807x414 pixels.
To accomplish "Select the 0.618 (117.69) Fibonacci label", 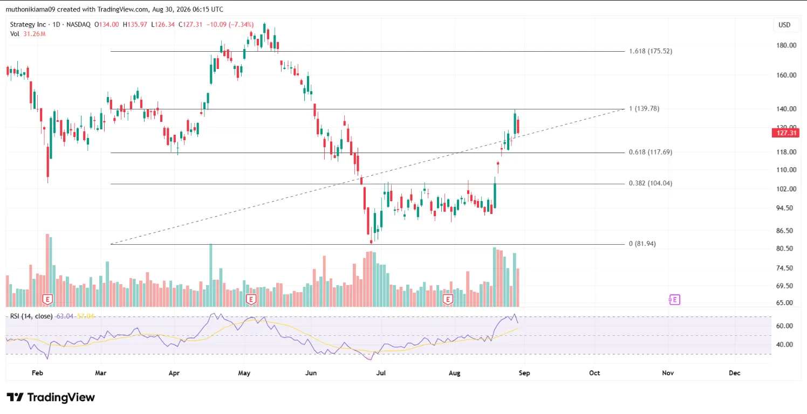I will pos(651,152).
